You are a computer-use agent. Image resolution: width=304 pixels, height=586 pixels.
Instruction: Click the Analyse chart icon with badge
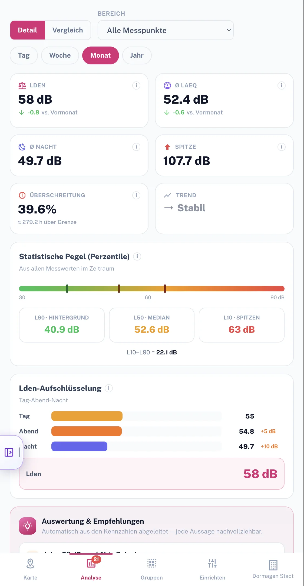[91, 563]
